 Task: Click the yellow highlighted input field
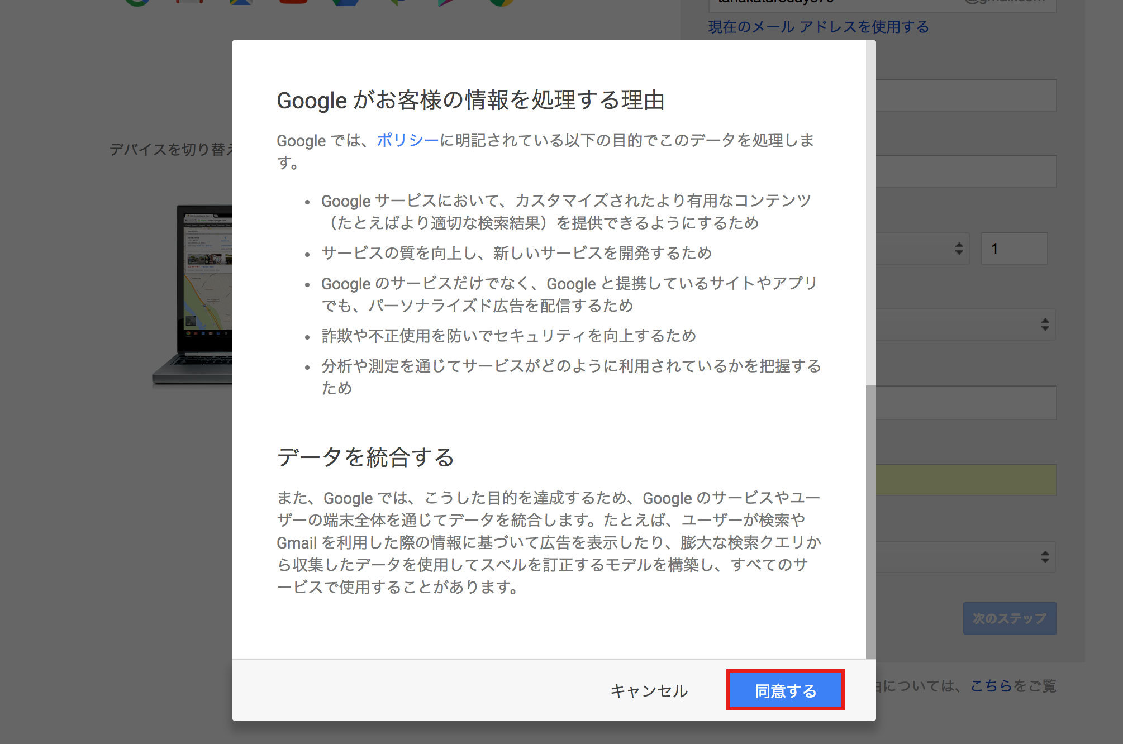tap(966, 479)
